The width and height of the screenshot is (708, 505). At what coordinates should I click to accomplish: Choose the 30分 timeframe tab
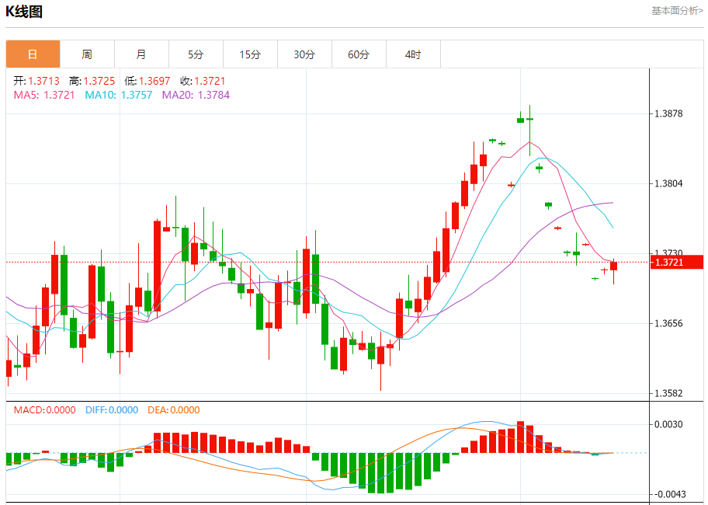pos(304,54)
